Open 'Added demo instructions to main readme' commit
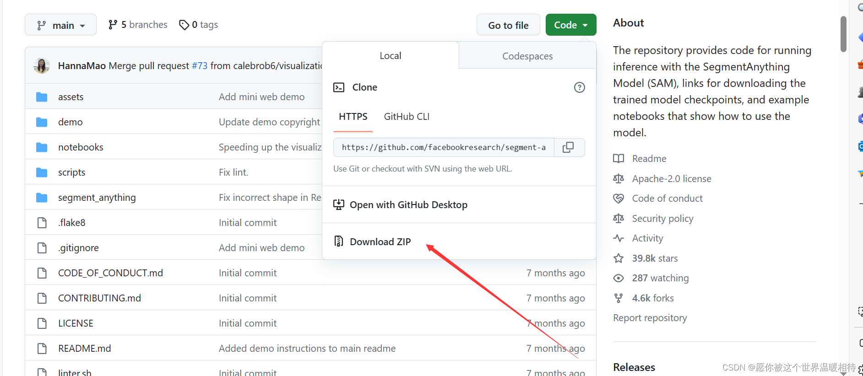The image size is (863, 376). point(307,348)
